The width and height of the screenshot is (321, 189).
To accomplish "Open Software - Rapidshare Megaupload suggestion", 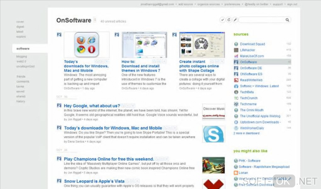I will 264,167.
